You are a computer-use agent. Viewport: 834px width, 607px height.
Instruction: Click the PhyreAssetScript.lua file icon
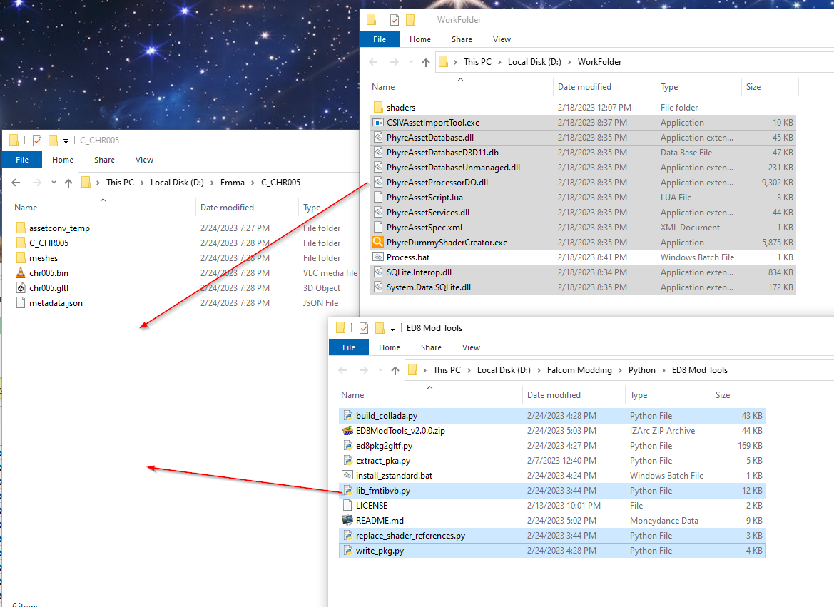point(378,198)
